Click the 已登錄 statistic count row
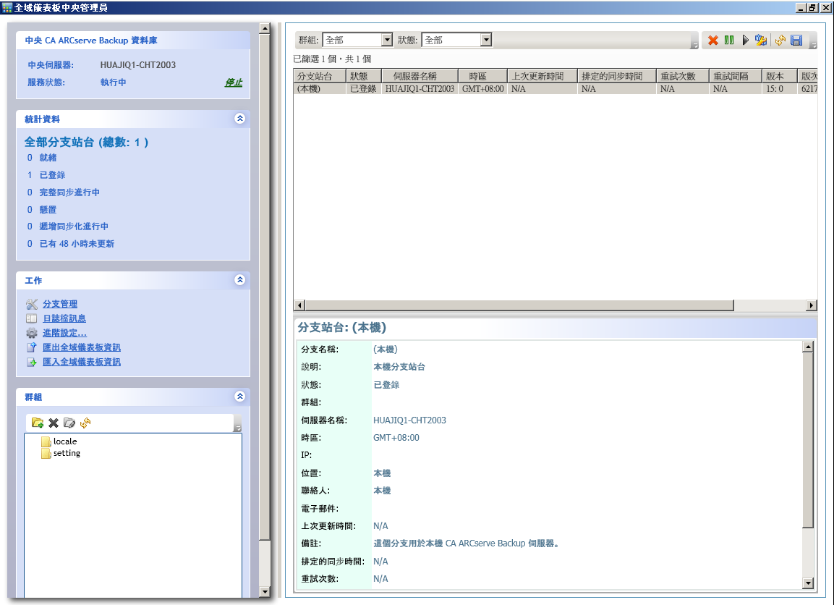This screenshot has height=605, width=834. [46, 175]
